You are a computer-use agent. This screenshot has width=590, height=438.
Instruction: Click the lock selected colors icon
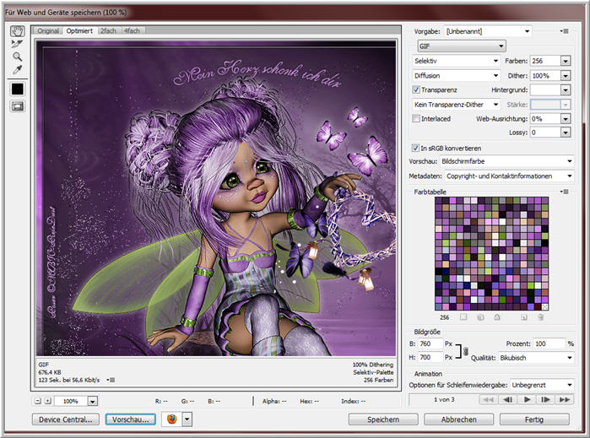(497, 317)
